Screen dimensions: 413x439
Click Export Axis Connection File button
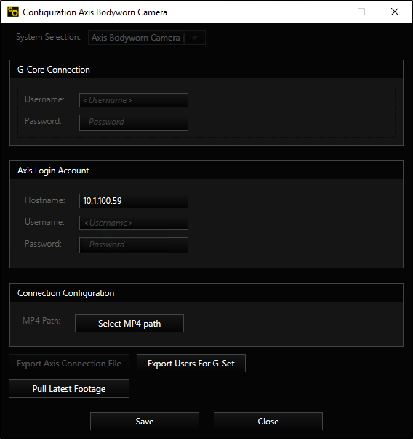[x=69, y=363]
